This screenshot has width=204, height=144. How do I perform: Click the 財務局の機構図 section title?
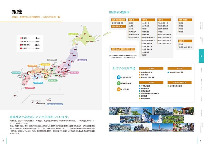119,12
